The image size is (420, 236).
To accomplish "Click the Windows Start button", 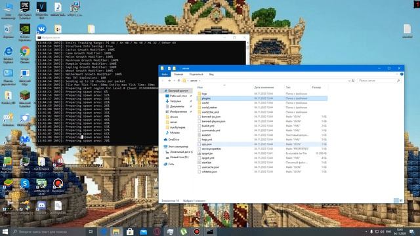I will tap(5, 231).
